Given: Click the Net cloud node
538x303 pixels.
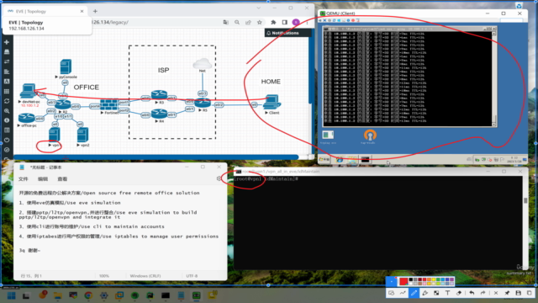Looking at the screenshot, I should 202,64.
